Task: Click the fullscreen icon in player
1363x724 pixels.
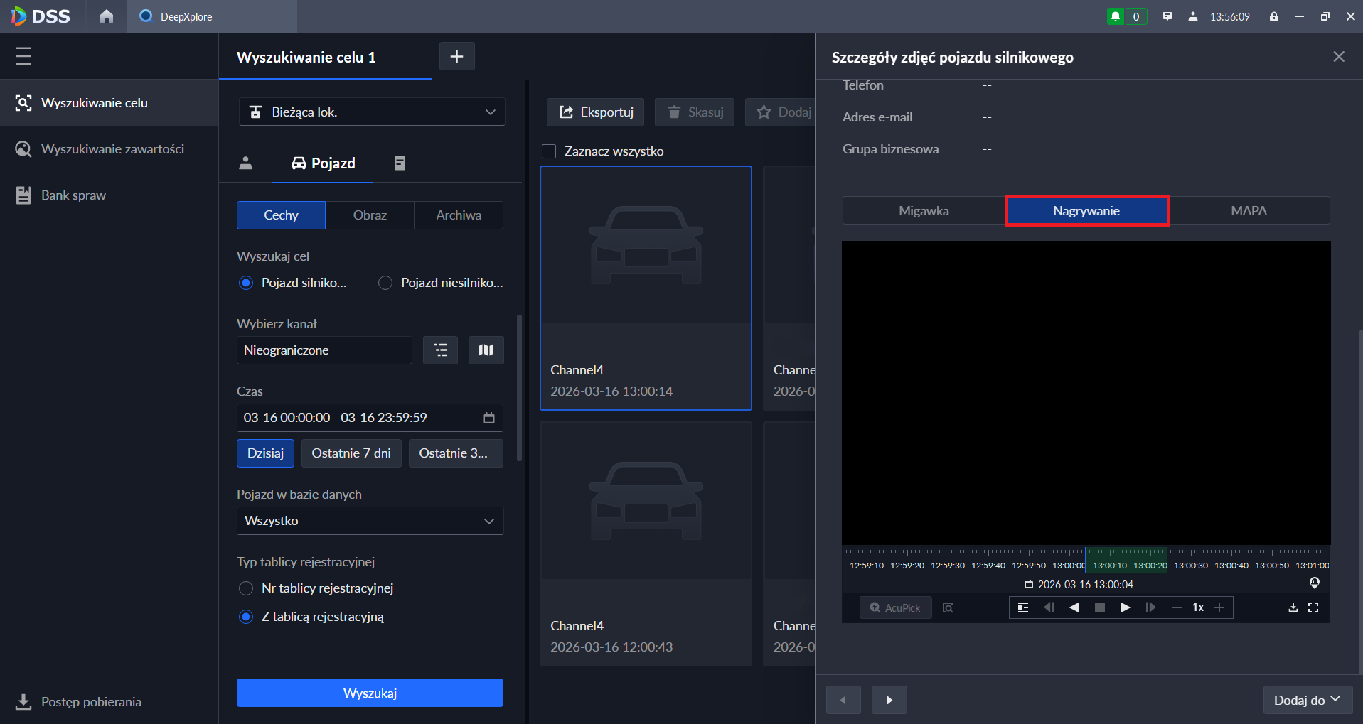Action: (1313, 607)
